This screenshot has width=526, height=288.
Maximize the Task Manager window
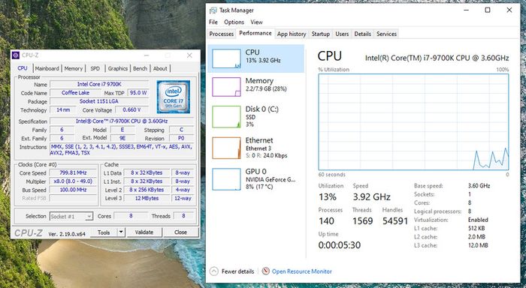tap(488, 10)
